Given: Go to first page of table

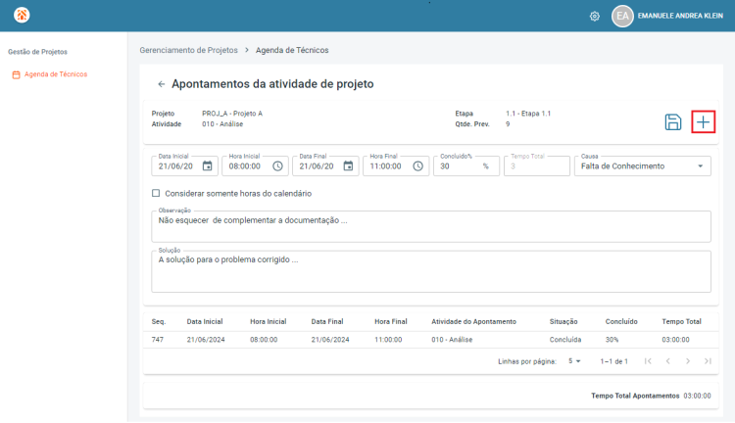Looking at the screenshot, I should click(648, 361).
